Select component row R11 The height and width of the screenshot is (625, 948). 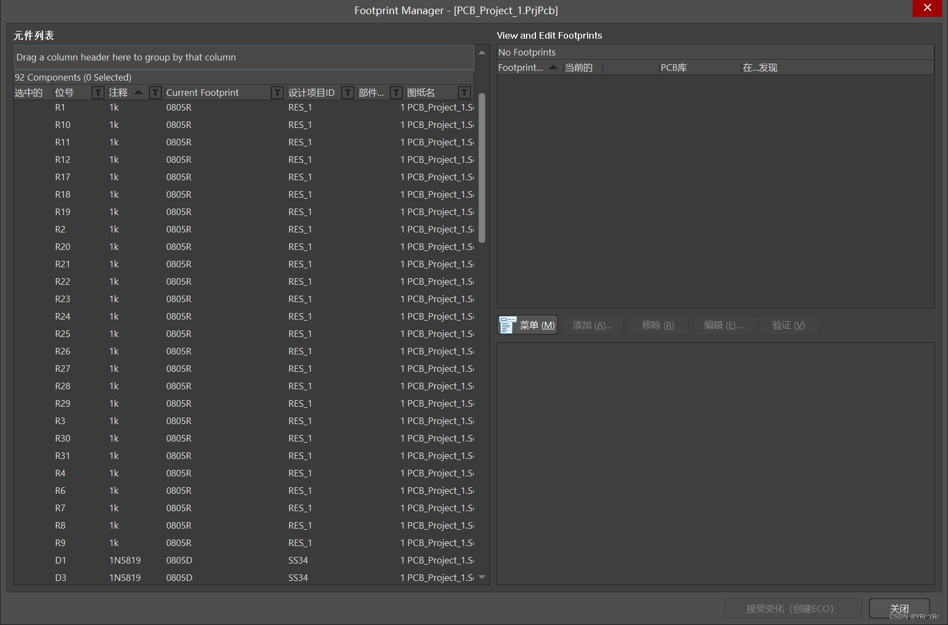244,142
